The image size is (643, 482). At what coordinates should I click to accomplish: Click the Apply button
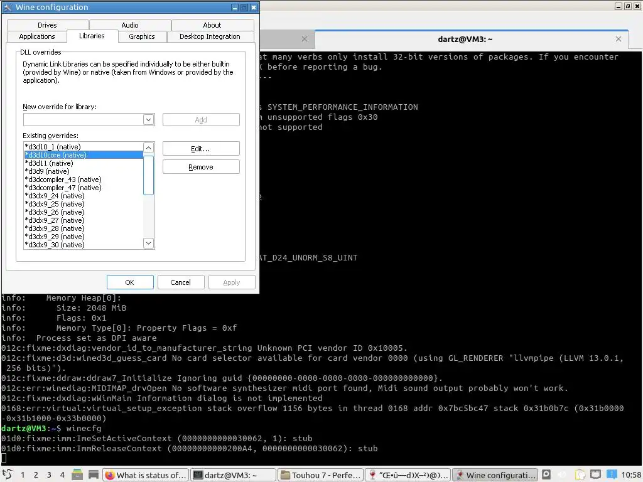pos(232,282)
